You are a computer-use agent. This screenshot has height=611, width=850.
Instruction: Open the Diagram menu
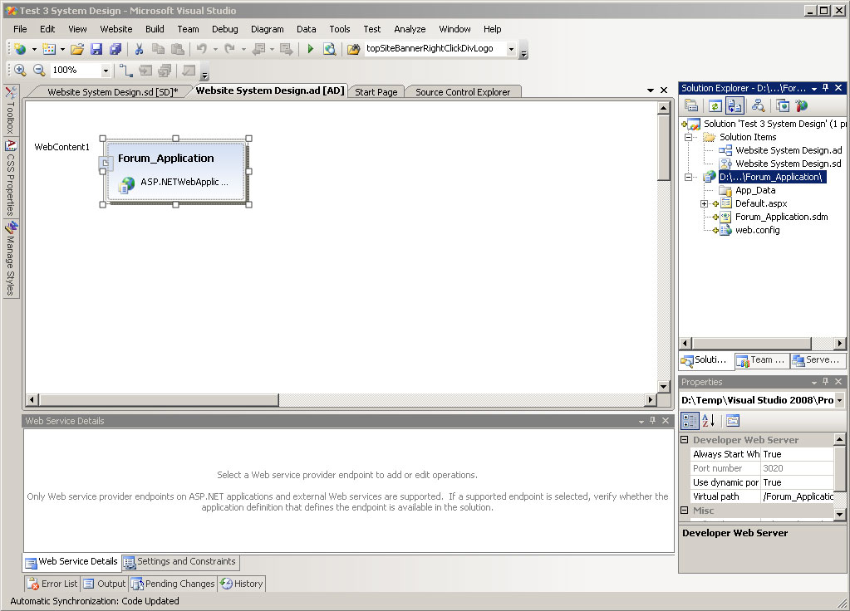268,29
